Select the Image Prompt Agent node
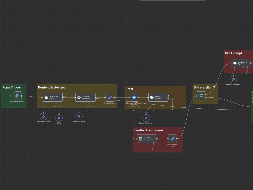 tap(241, 63)
